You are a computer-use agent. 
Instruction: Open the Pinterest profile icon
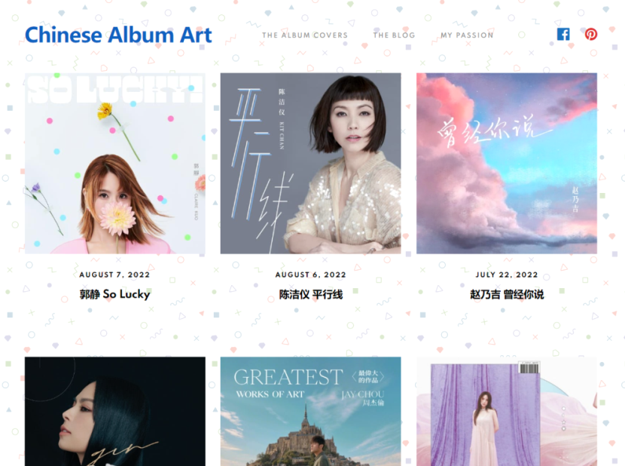(x=590, y=35)
